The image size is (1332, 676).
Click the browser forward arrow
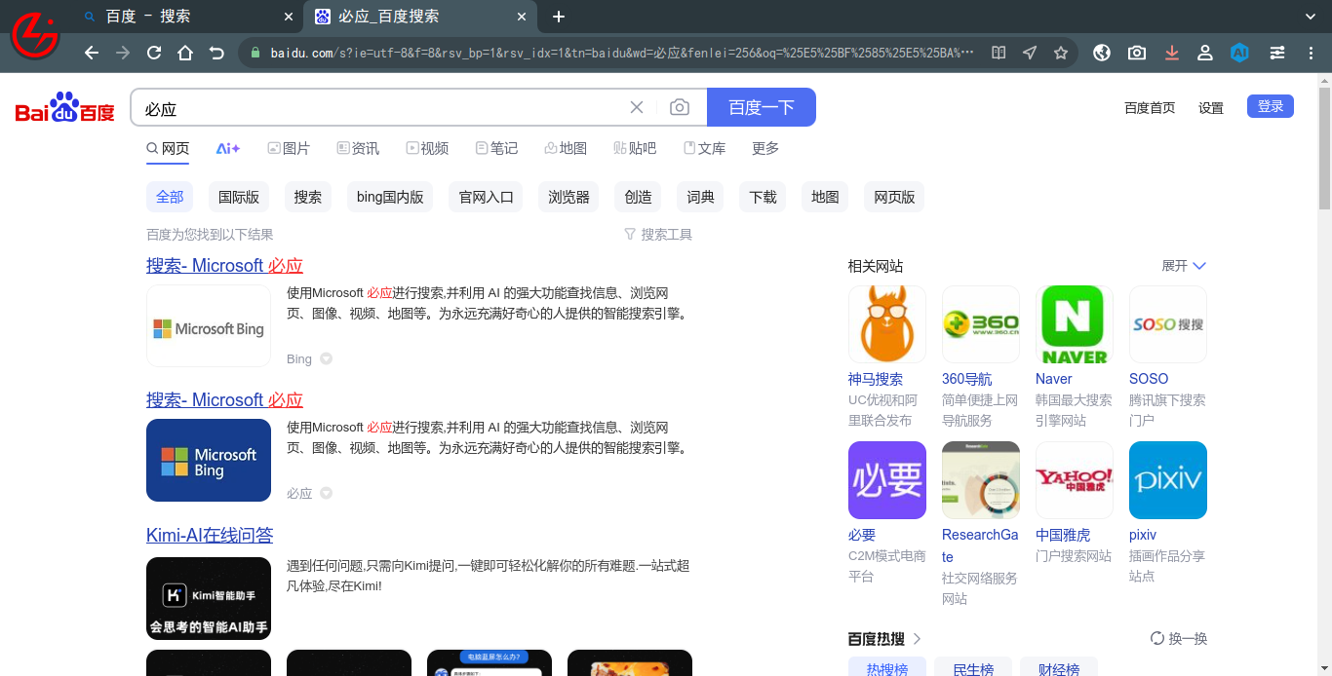[x=123, y=53]
